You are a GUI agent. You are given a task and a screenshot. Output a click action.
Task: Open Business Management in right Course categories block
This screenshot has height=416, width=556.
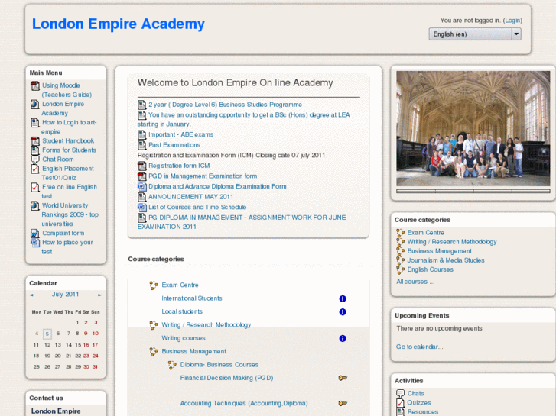point(439,251)
